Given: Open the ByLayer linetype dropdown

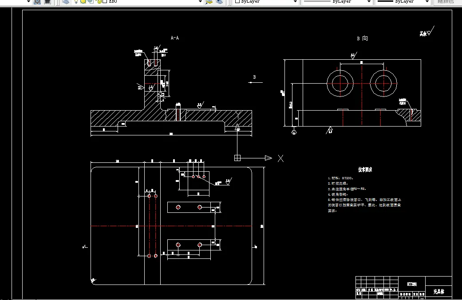Looking at the screenshot, I should 369,1.
